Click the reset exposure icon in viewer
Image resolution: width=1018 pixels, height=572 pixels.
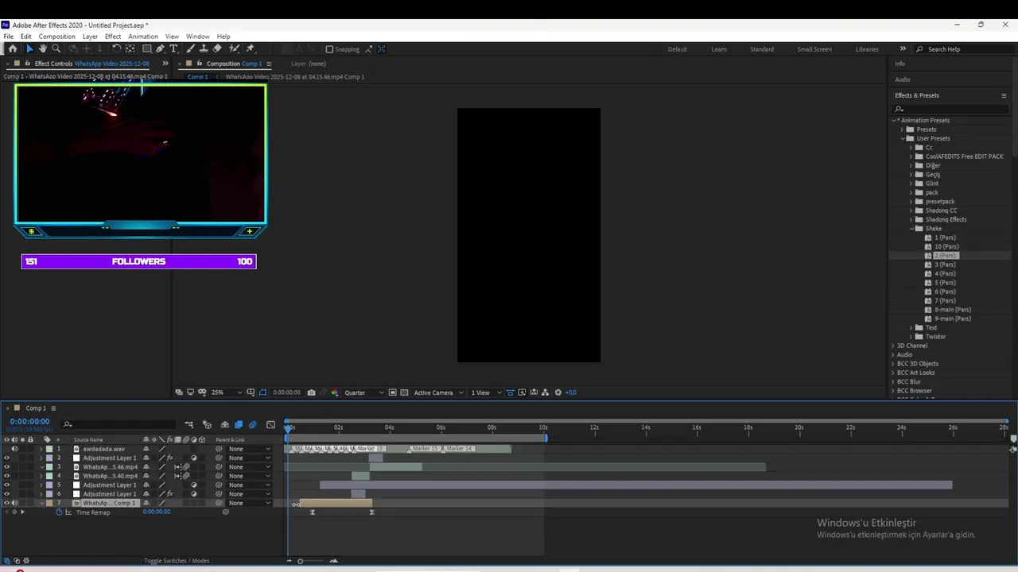558,392
